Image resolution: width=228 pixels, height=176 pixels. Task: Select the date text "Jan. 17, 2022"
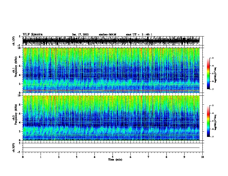tap(80, 35)
